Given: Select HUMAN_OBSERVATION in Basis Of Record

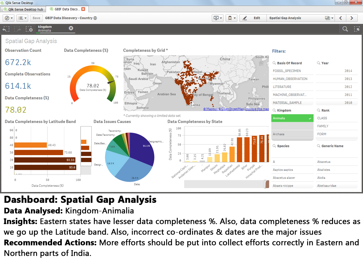Looking at the screenshot, I should [292, 79].
